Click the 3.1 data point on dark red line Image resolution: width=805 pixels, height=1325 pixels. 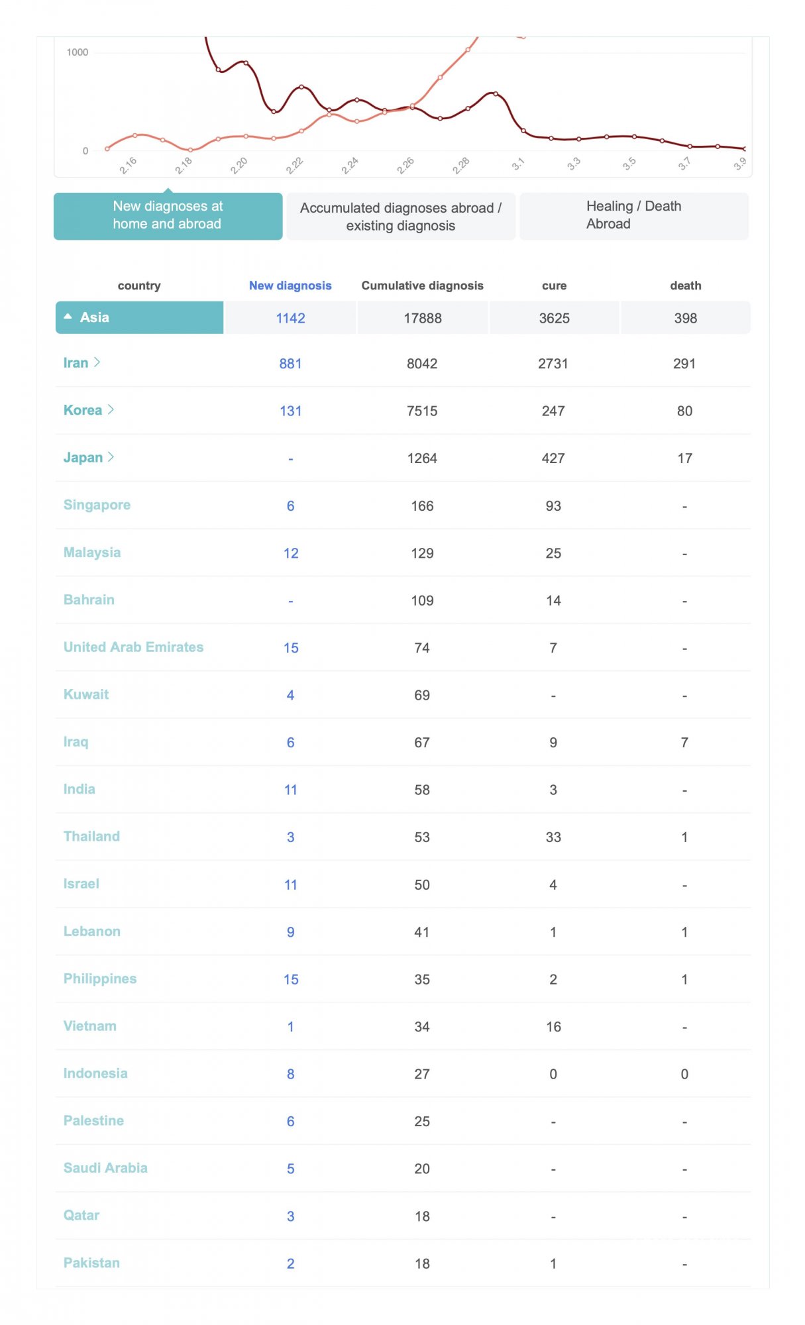(x=523, y=131)
